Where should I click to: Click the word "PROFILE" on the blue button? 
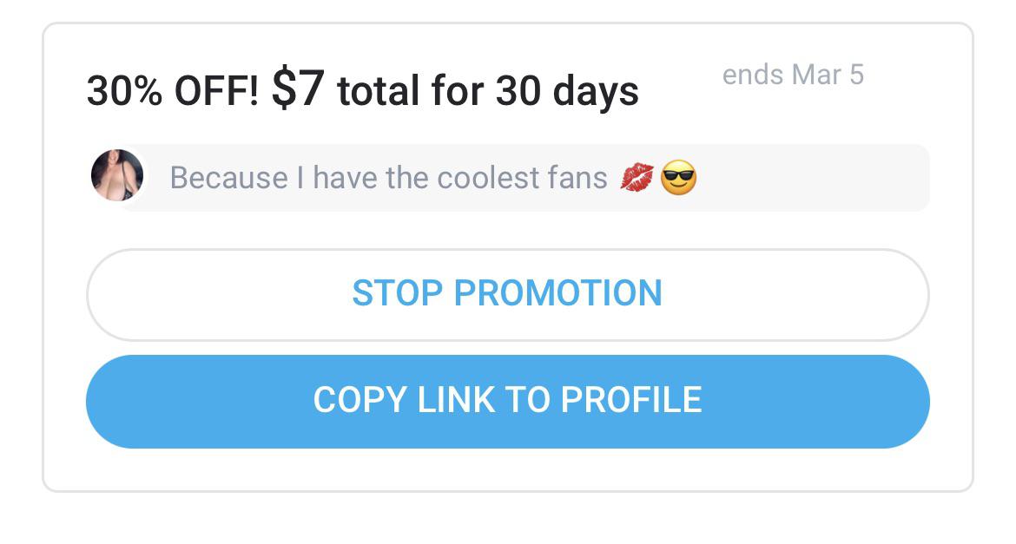pyautogui.click(x=631, y=401)
